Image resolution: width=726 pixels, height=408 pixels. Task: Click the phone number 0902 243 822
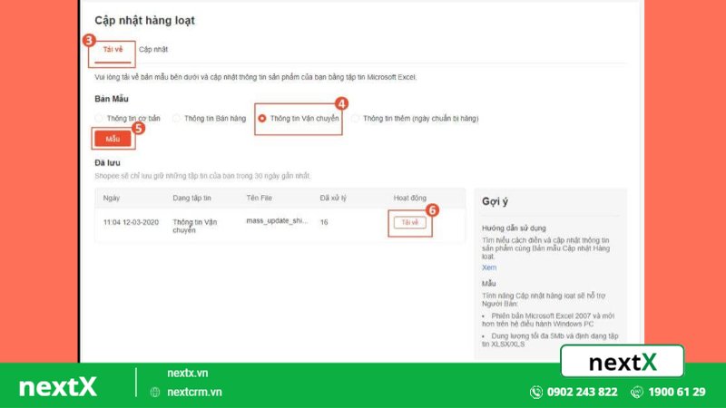pyautogui.click(x=582, y=393)
